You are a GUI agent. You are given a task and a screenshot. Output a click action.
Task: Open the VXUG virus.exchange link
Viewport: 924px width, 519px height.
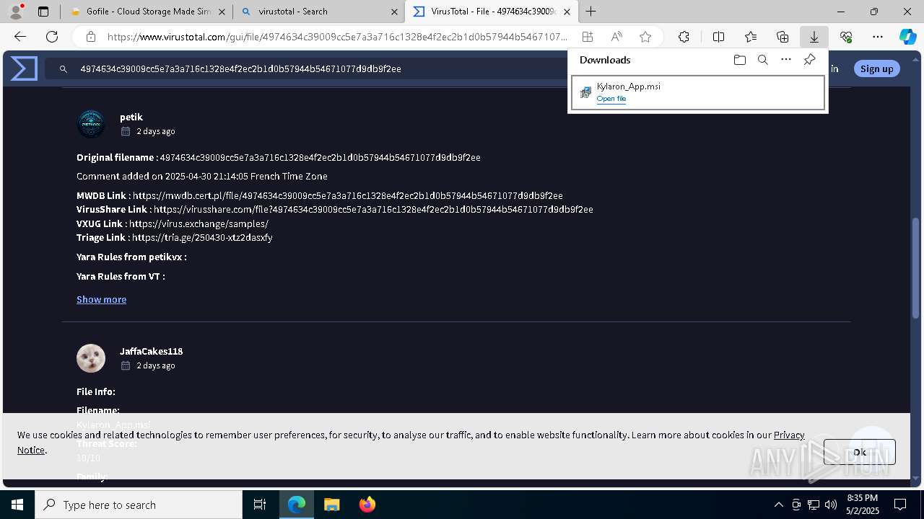tap(199, 223)
